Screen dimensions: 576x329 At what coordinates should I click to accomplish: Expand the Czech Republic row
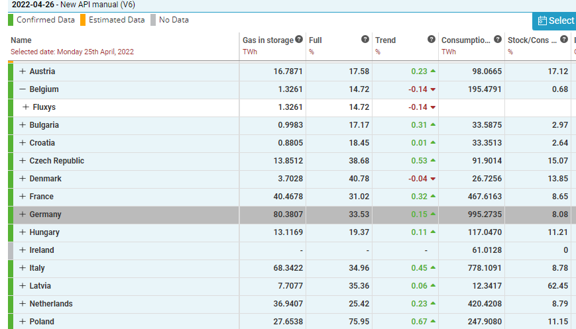pyautogui.click(x=23, y=161)
